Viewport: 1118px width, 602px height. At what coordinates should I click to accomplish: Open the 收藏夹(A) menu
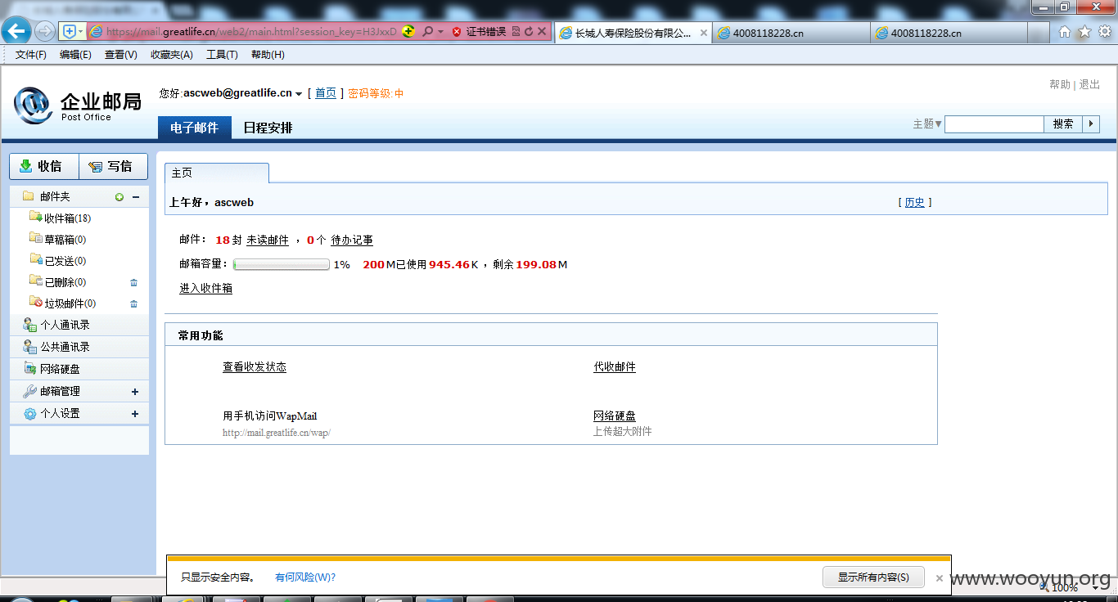click(172, 55)
